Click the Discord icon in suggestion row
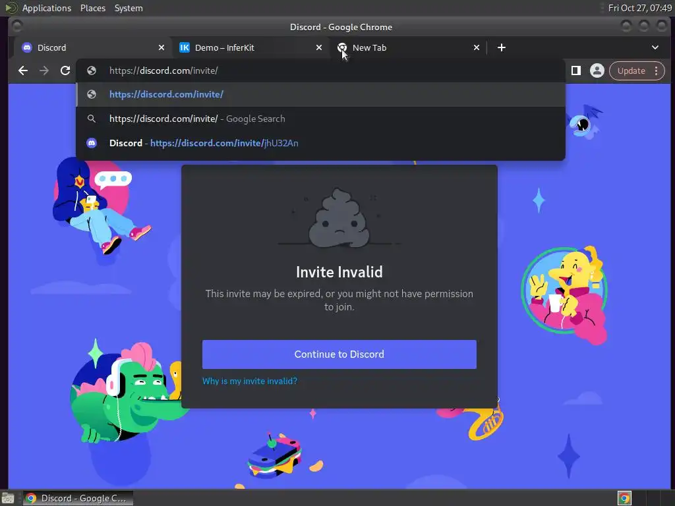The height and width of the screenshot is (506, 675). coord(91,143)
